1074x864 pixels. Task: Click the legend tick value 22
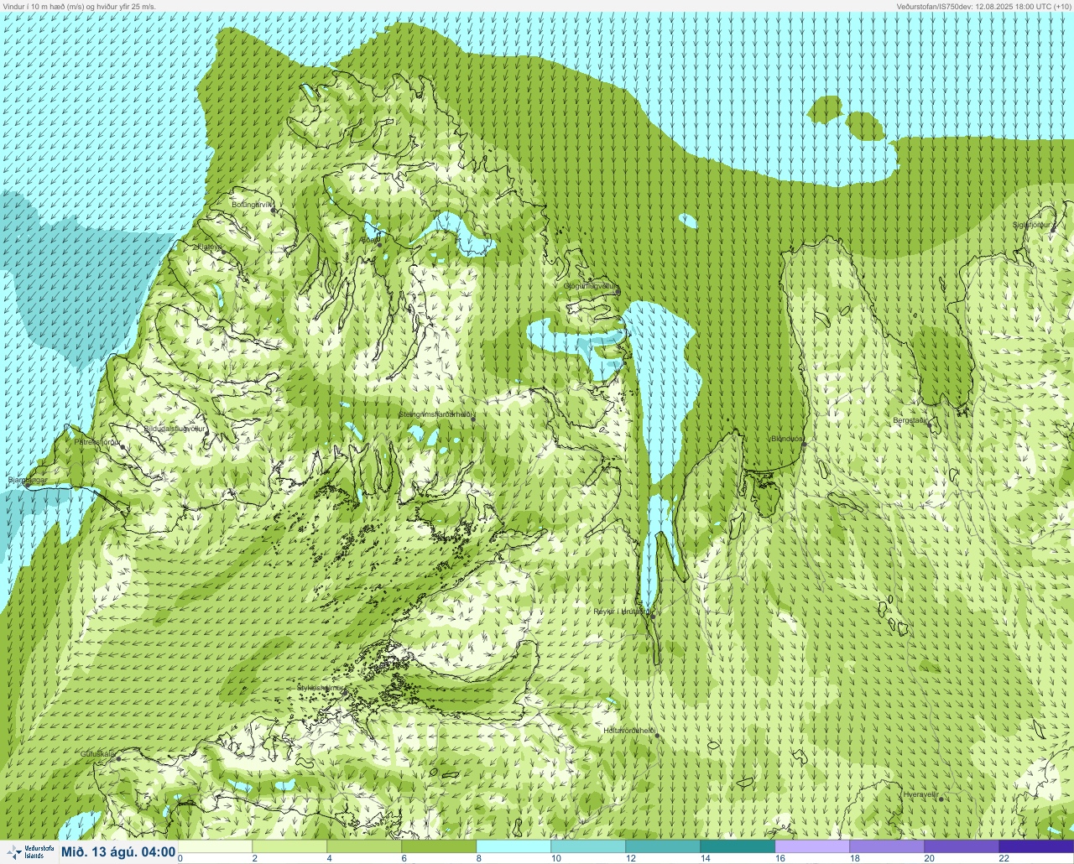[1004, 858]
